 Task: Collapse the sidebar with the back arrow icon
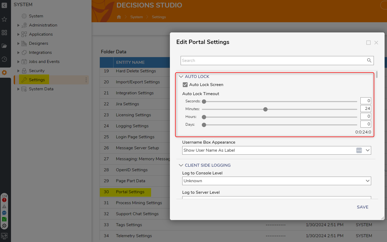pyautogui.click(x=4, y=5)
